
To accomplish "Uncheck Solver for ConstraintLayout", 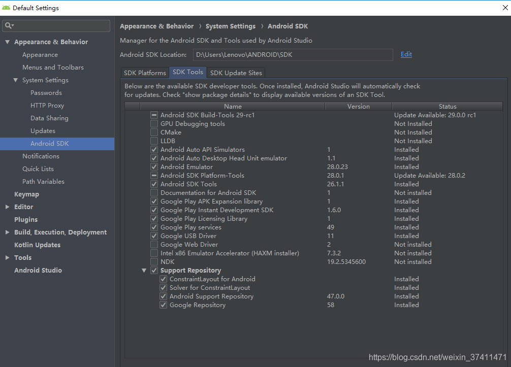I will click(x=163, y=287).
